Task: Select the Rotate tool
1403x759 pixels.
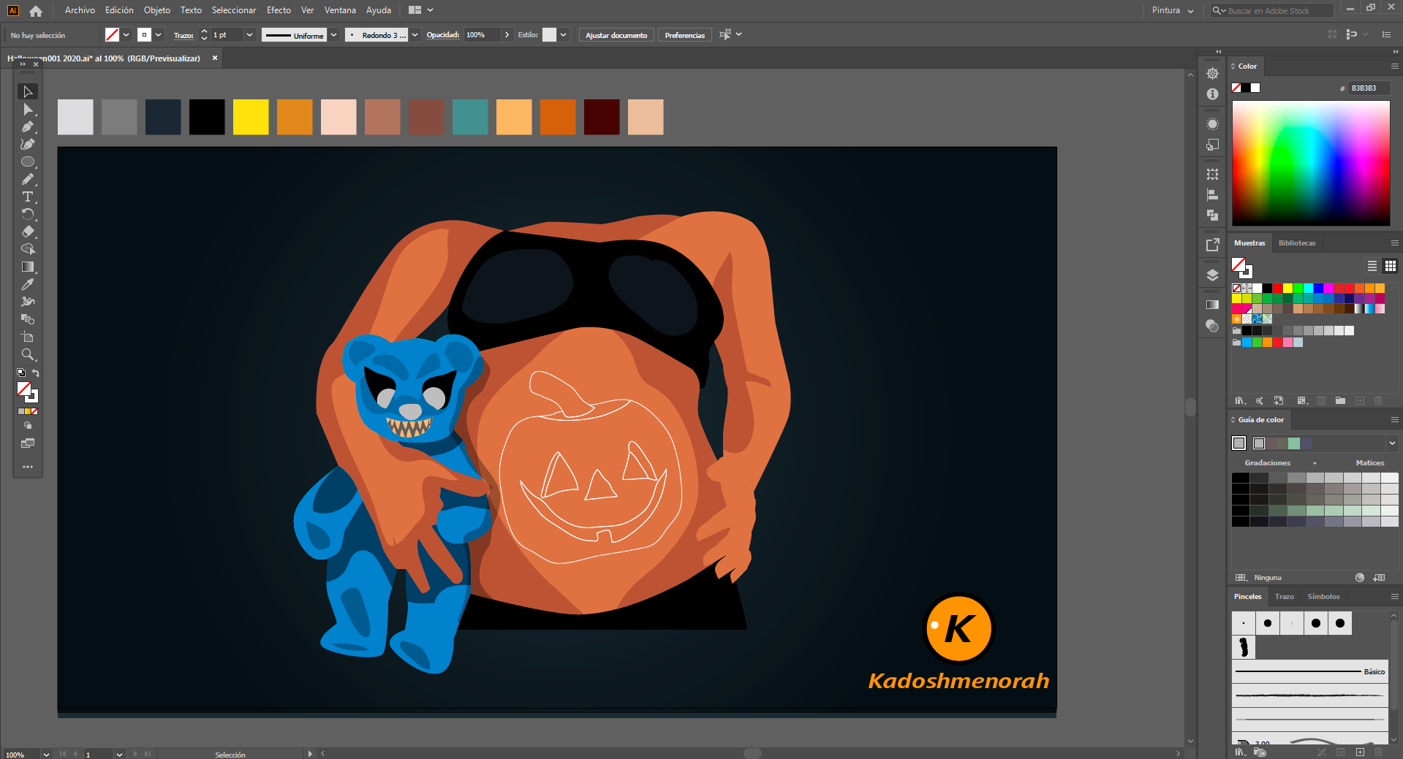Action: [28, 214]
